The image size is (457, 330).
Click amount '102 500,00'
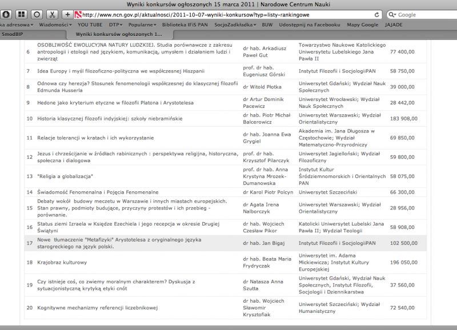(x=404, y=243)
